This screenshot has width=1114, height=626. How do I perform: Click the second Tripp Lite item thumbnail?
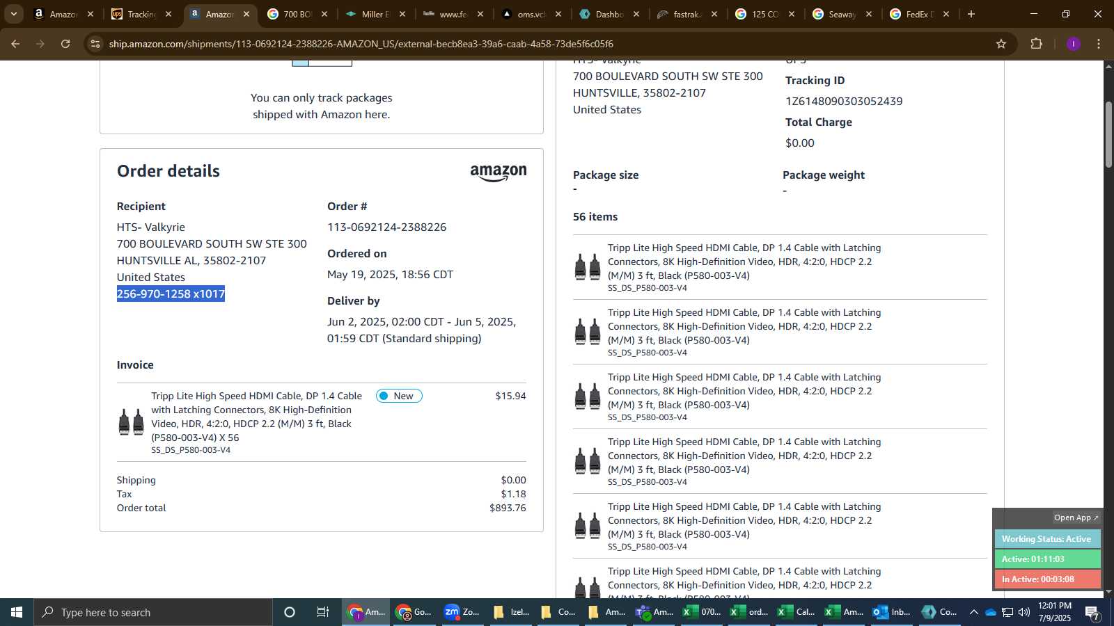[588, 332]
